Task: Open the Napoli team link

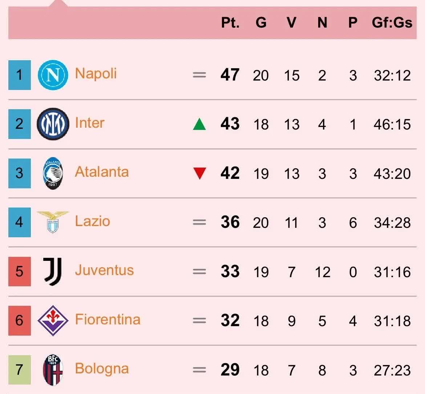Action: [x=96, y=74]
